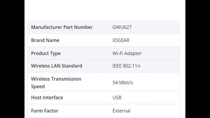Select the Wi-Fi Adapter value
Viewport: 210px width, 118px height.
(x=127, y=53)
